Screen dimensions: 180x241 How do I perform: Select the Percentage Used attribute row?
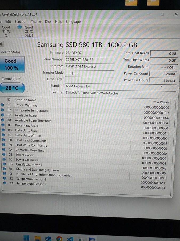pos(26,125)
